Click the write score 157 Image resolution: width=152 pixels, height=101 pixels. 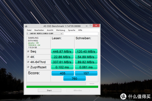point(86,73)
